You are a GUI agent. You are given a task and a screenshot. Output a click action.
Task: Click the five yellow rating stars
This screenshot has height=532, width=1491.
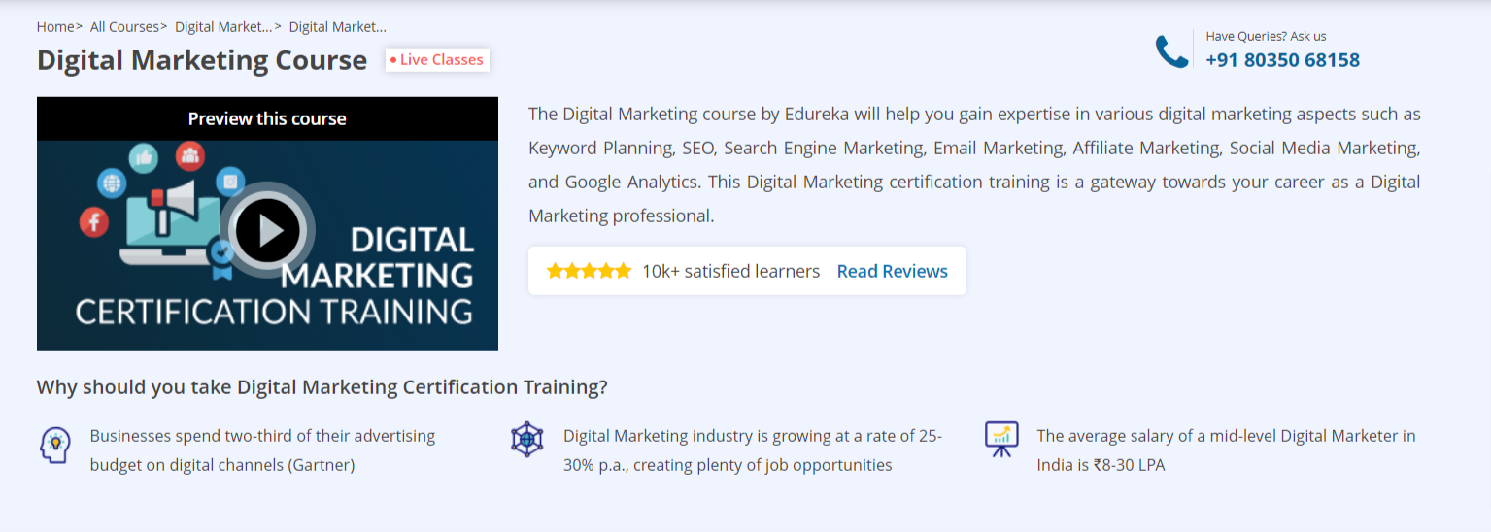tap(588, 271)
